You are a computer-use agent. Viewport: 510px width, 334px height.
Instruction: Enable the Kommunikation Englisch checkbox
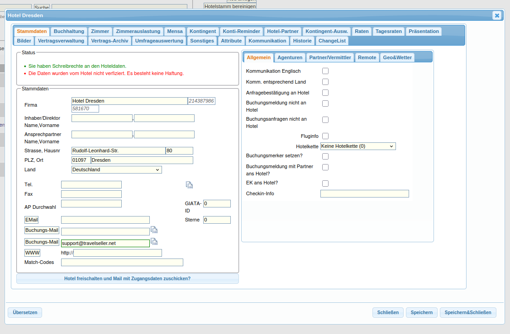[325, 71]
